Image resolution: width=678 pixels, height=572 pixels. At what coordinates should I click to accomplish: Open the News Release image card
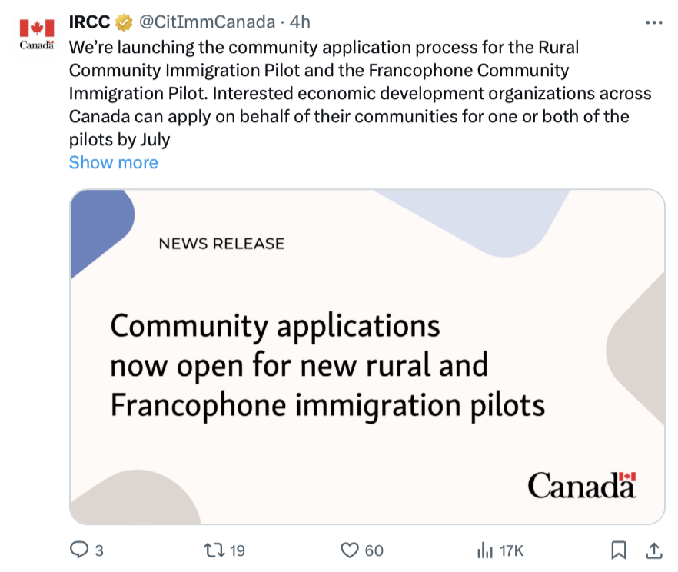367,357
